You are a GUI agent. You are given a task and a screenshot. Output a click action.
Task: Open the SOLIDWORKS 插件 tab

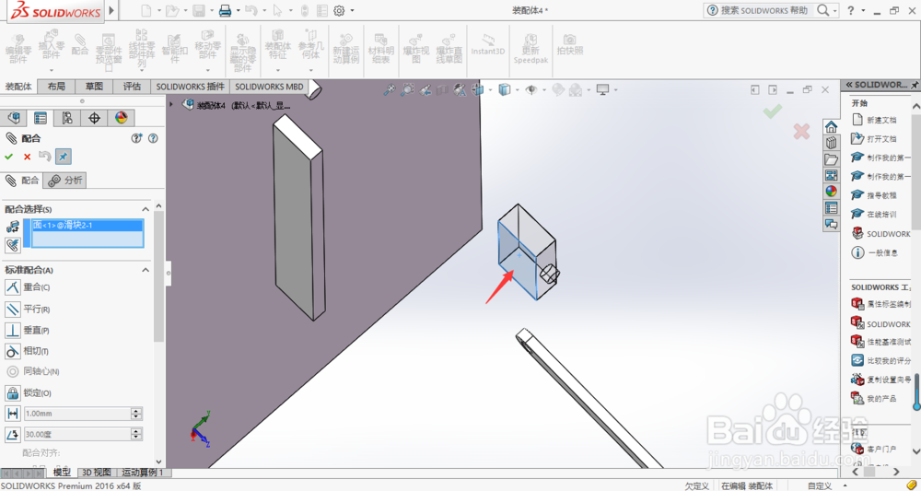click(x=191, y=87)
